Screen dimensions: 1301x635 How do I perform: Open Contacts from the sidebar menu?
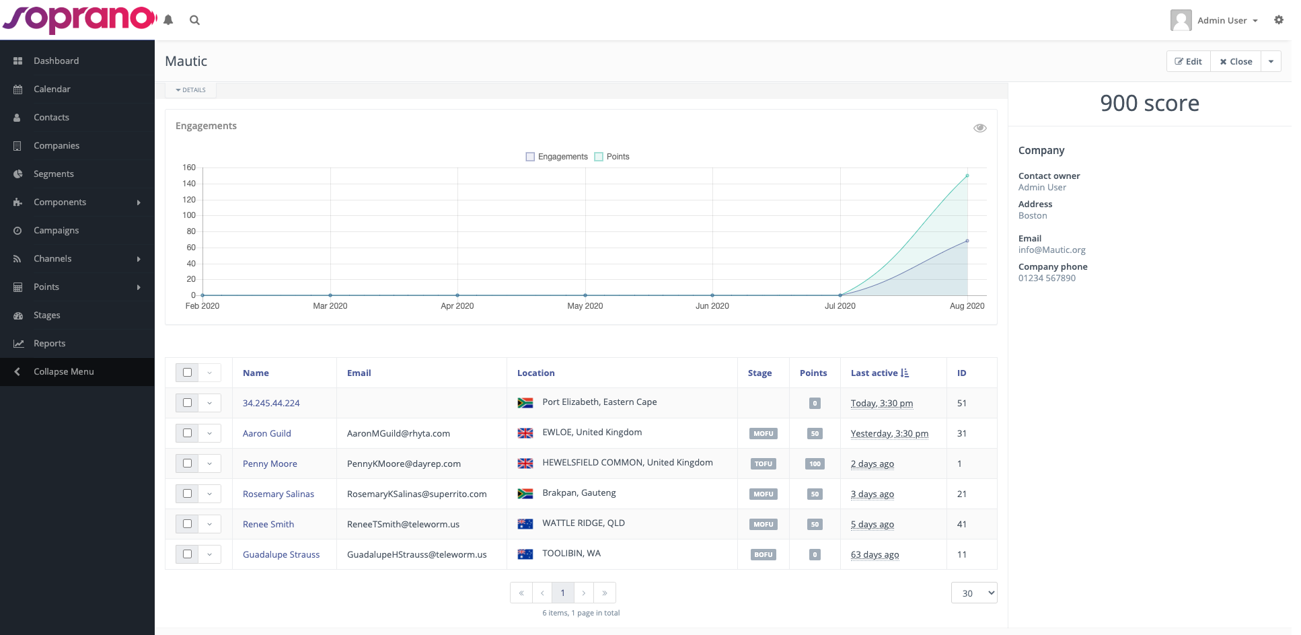(51, 117)
